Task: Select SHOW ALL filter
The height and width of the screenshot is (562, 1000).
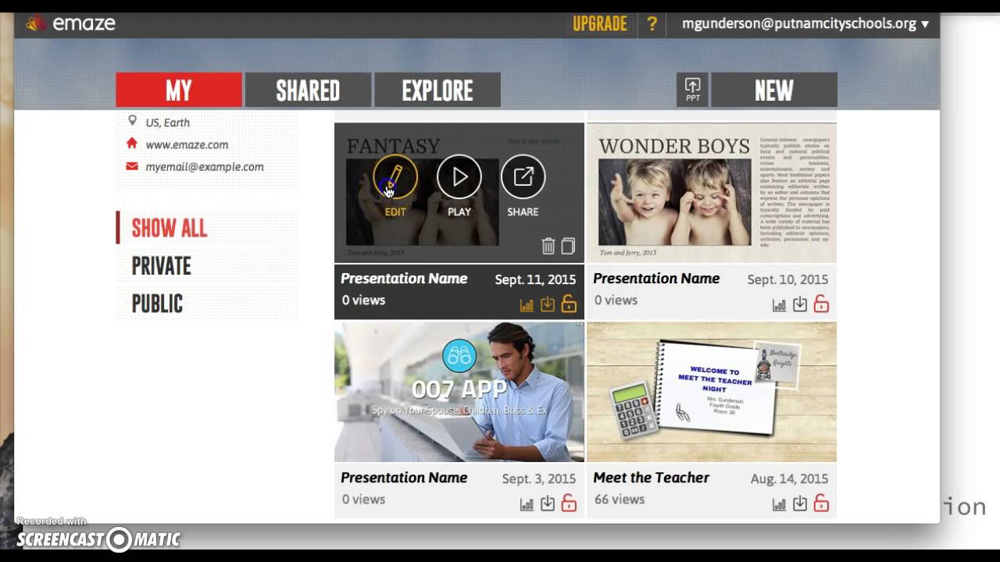Action: pyautogui.click(x=170, y=228)
